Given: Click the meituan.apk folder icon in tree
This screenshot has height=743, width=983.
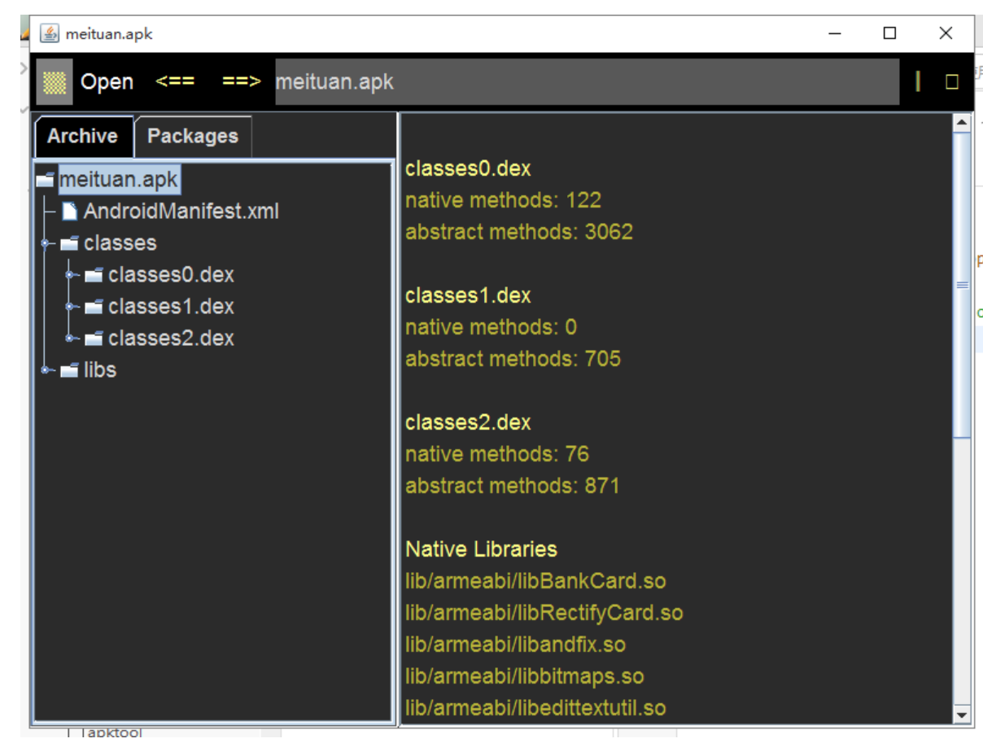Looking at the screenshot, I should (46, 179).
